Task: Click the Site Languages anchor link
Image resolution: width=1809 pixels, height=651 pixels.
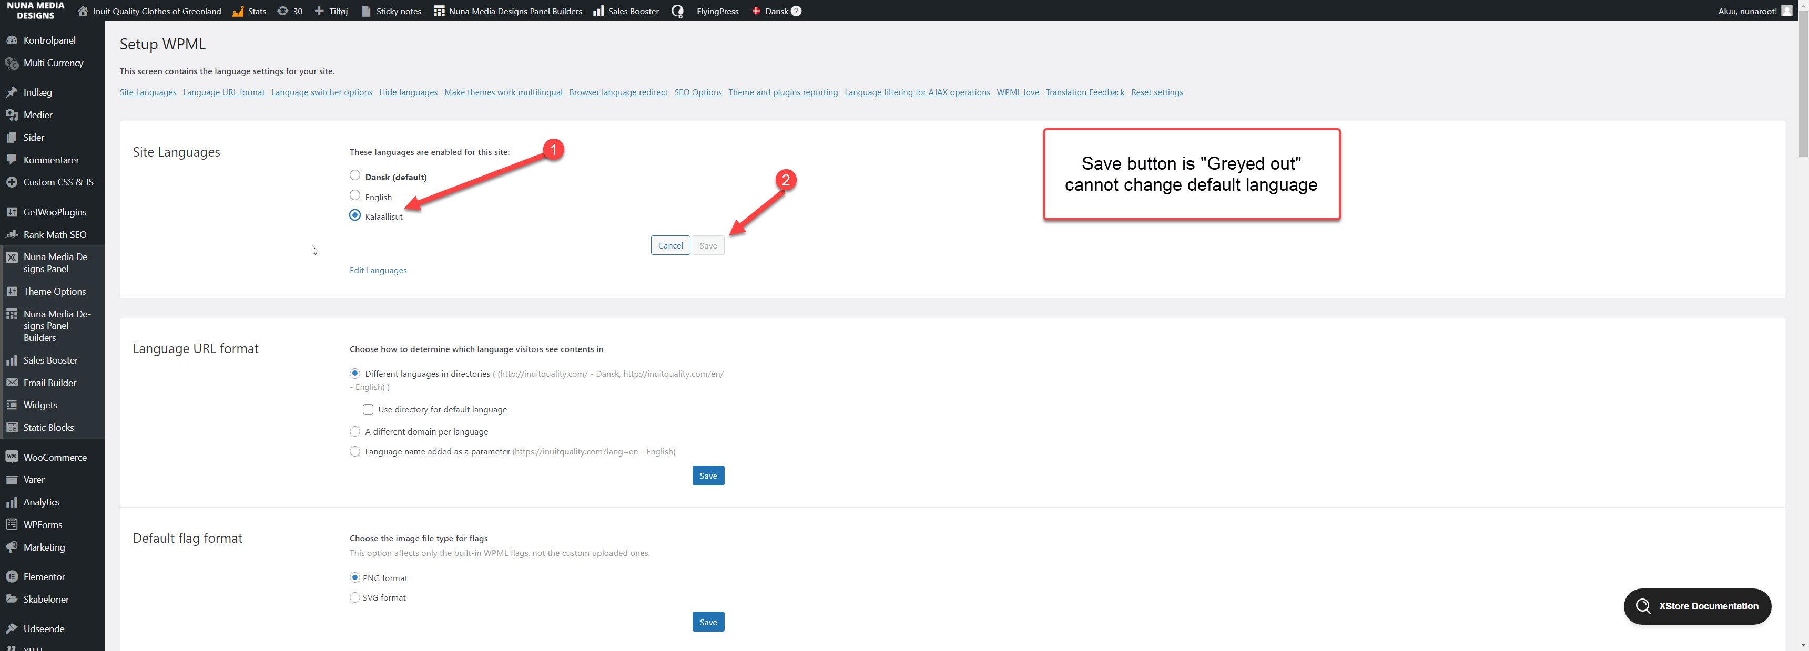Action: 147,92
